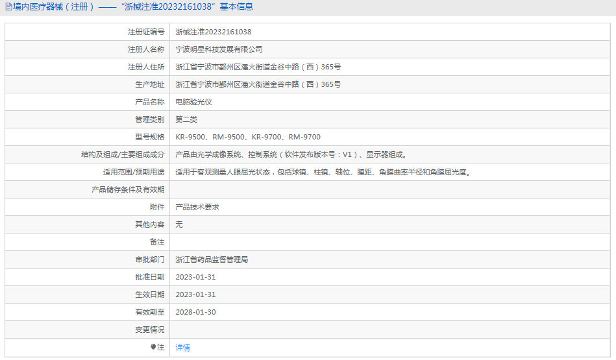Click the marker icon next to 注
Image resolution: width=616 pixels, height=360 pixels.
[153, 347]
